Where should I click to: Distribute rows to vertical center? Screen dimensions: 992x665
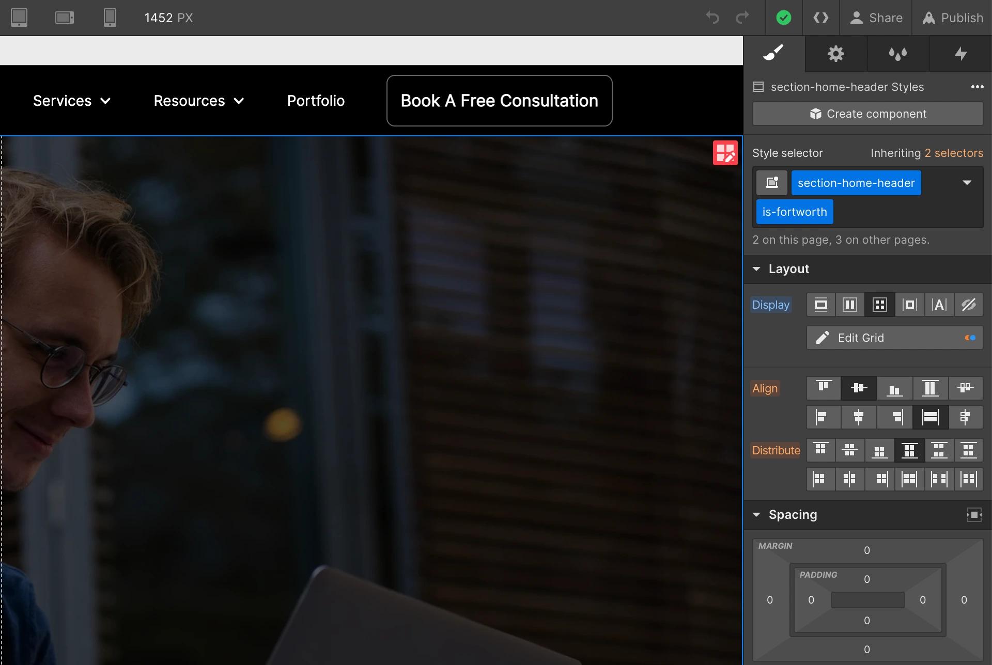pos(850,450)
